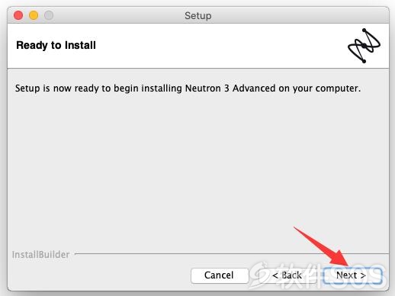This screenshot has width=395, height=296.
Task: Click the setup-ready message sentence
Action: (188, 88)
